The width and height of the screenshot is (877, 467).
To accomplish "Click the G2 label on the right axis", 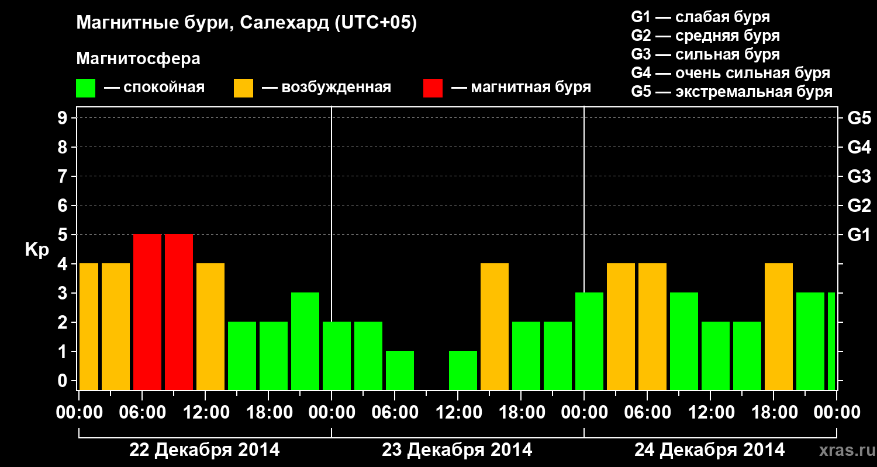I will [859, 205].
